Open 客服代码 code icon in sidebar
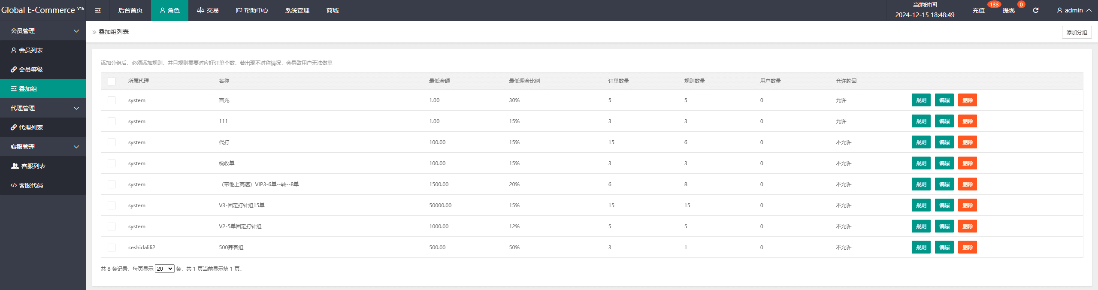 point(14,185)
